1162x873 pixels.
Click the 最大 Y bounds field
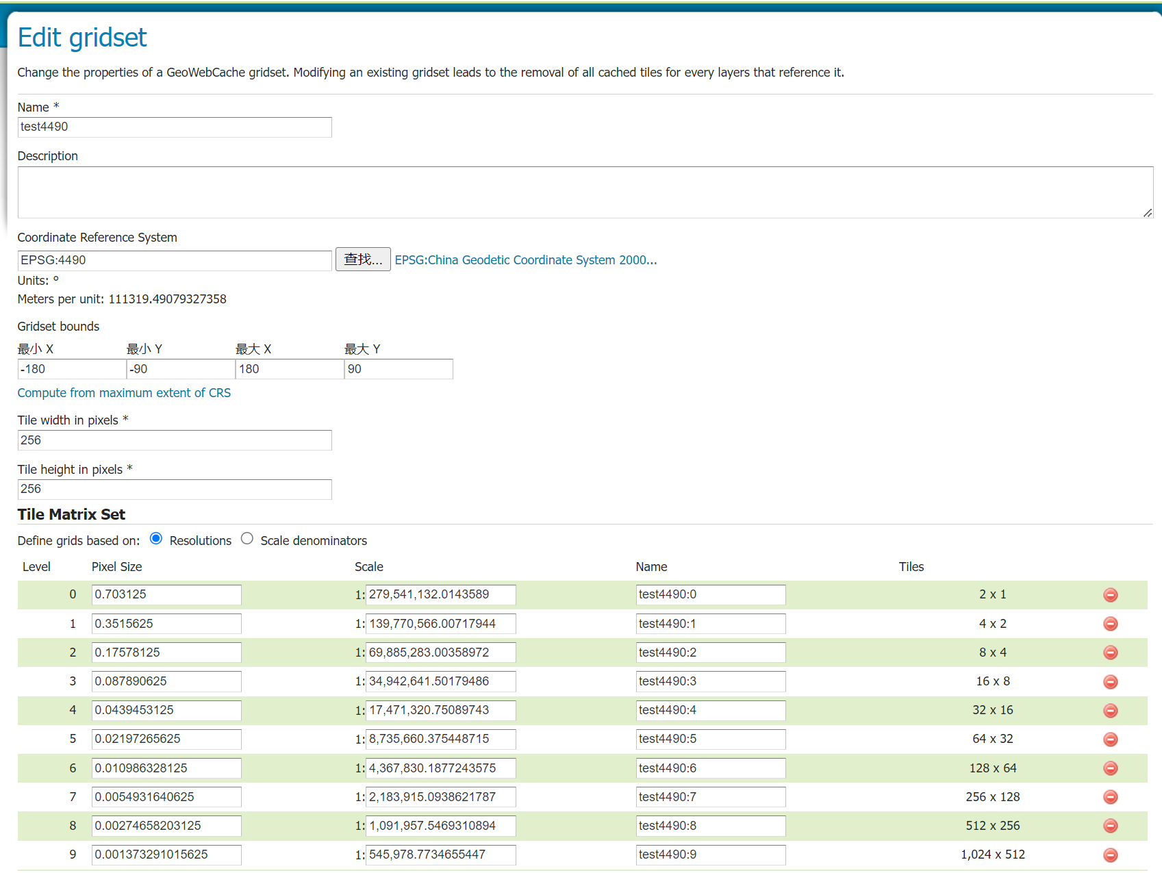[399, 369]
